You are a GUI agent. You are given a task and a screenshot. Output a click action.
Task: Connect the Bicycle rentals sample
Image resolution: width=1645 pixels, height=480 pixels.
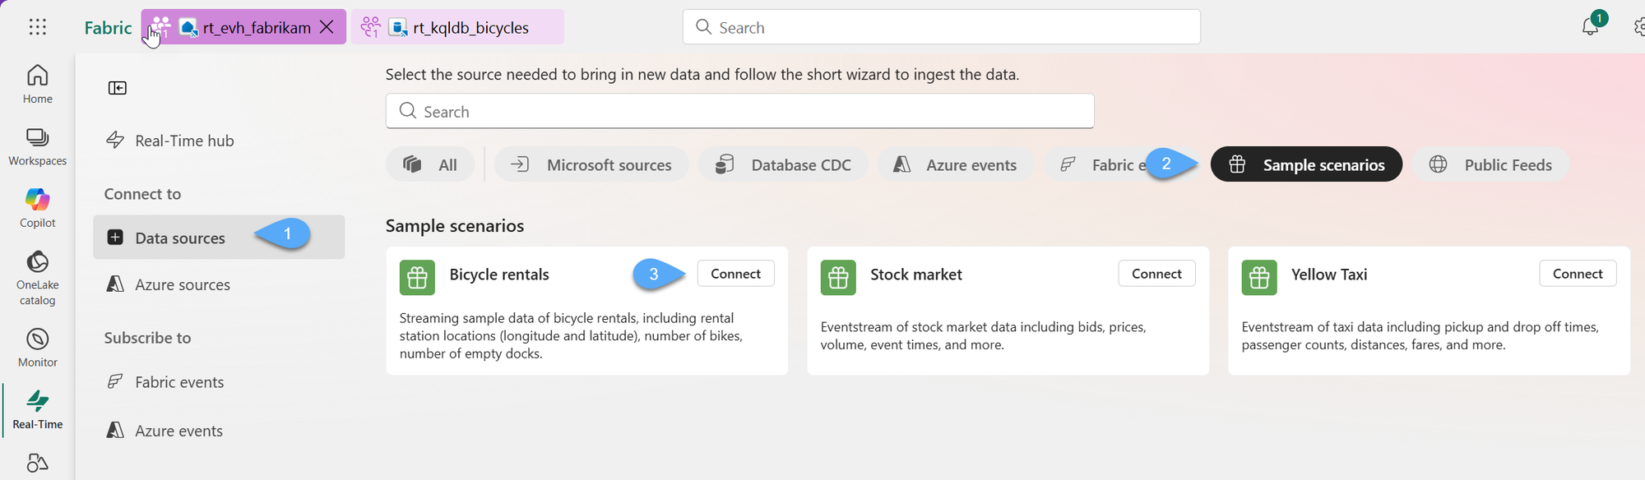coord(735,274)
